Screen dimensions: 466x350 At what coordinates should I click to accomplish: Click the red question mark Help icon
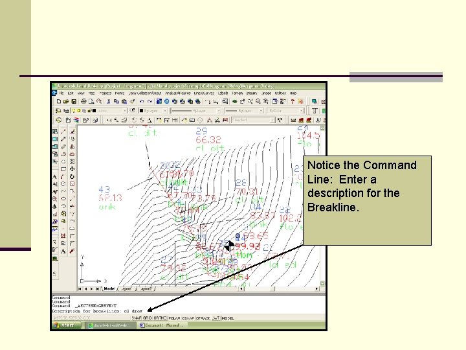point(293,101)
